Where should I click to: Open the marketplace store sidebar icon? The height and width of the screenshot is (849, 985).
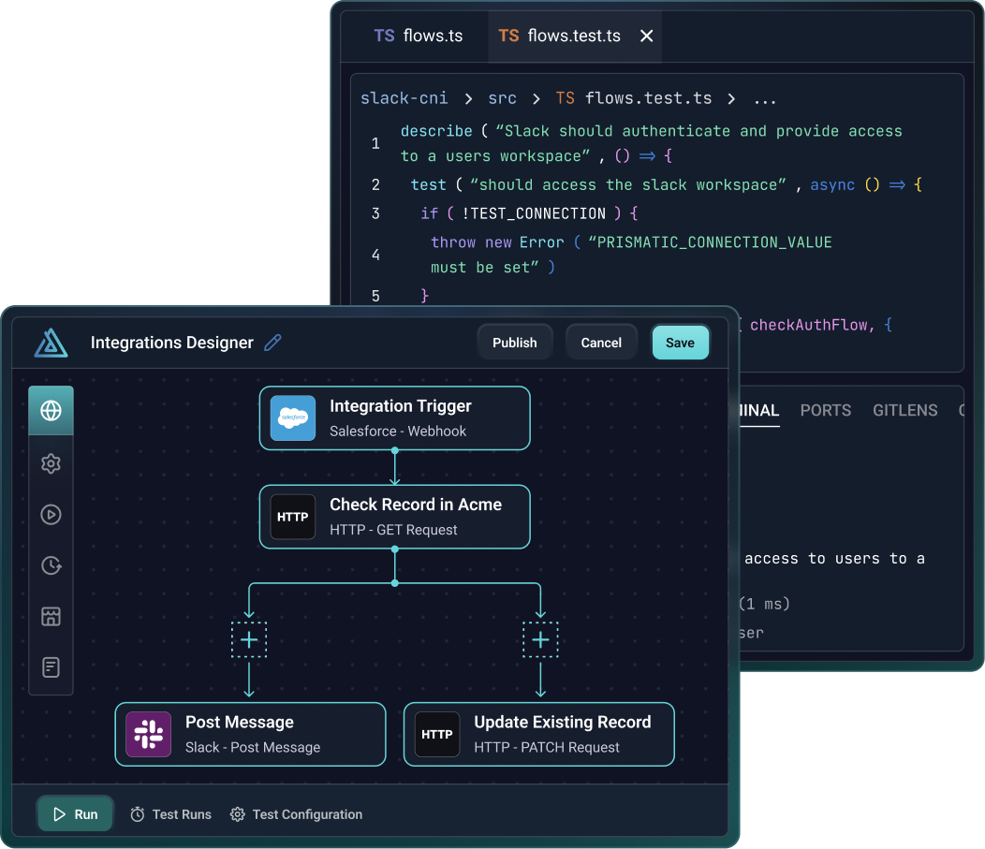click(51, 616)
